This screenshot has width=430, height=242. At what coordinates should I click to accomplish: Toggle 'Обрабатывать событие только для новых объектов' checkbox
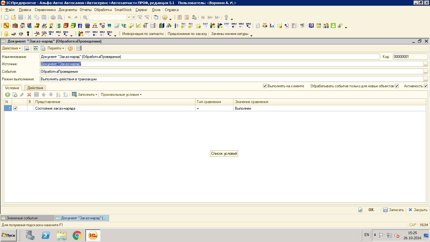pyautogui.click(x=397, y=86)
